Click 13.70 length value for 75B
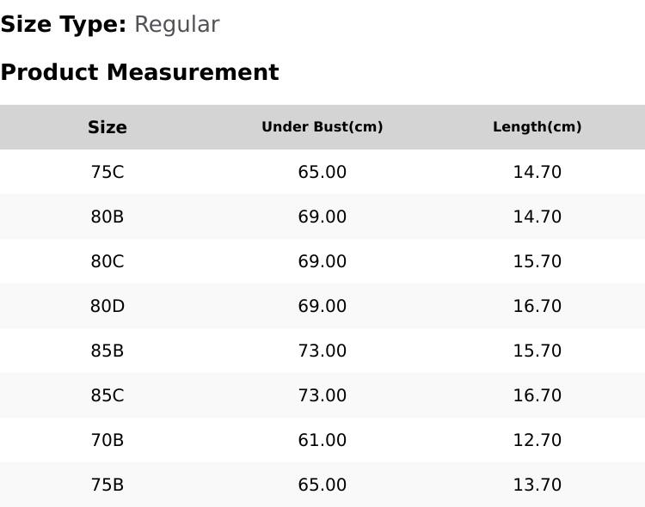This screenshot has height=507, width=645. point(537,485)
